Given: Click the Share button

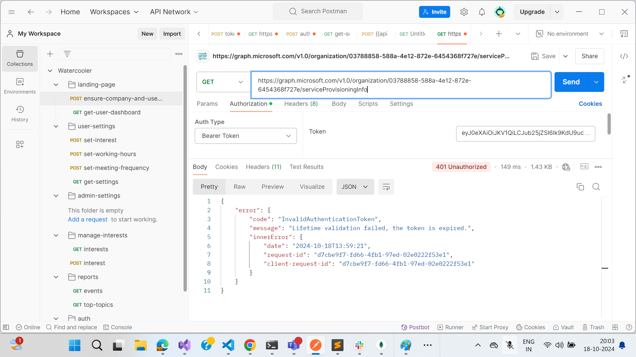Looking at the screenshot, I should tap(590, 56).
